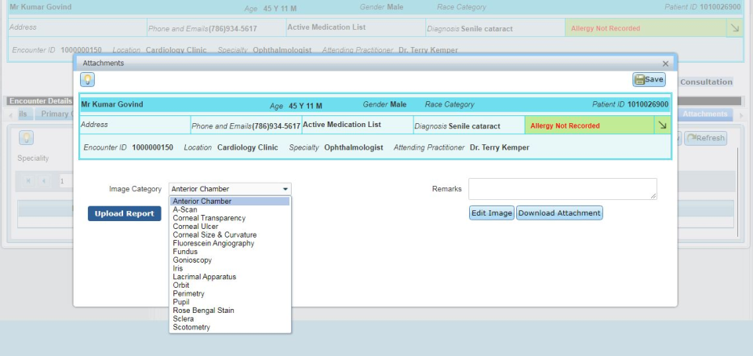Click Patient ID 1010026900 in dialog
Viewport: 753px width, 356px height.
[x=630, y=104]
